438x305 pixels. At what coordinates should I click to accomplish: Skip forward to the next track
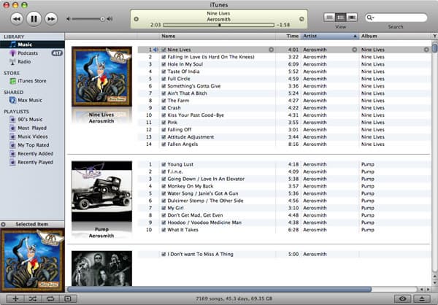pyautogui.click(x=51, y=19)
